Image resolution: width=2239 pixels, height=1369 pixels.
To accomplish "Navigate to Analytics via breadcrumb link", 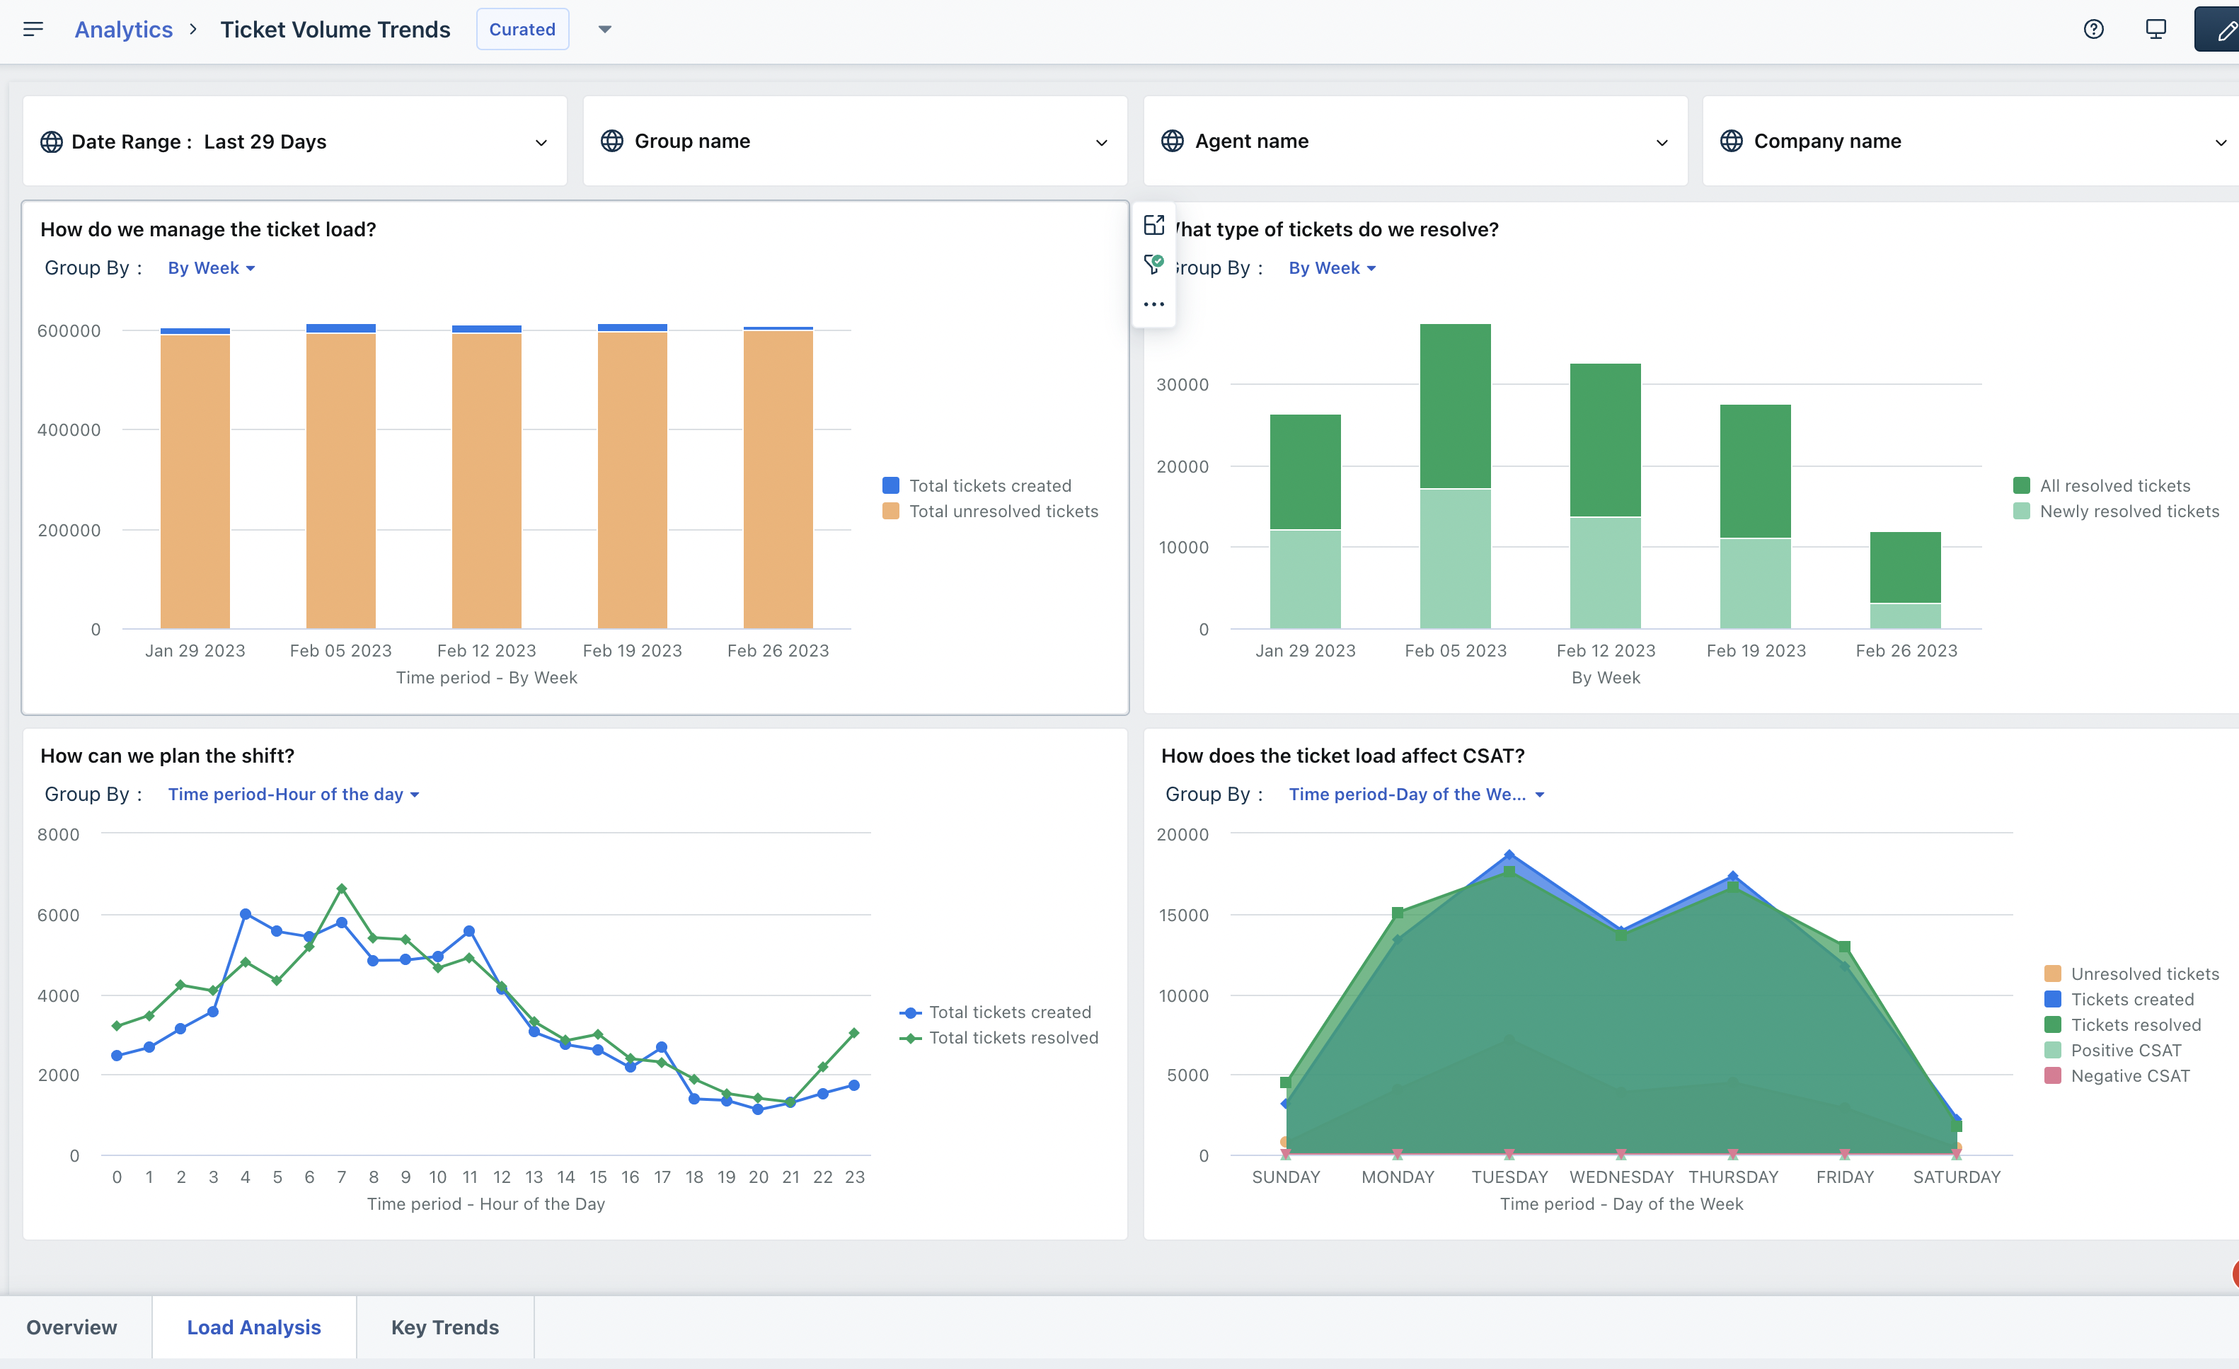I will 124,28.
